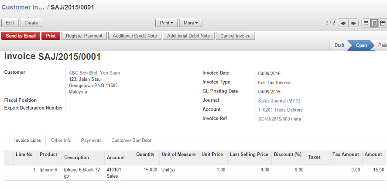The height and width of the screenshot is (189, 387).
Task: Switch to form view icon
Action: coord(374,23)
